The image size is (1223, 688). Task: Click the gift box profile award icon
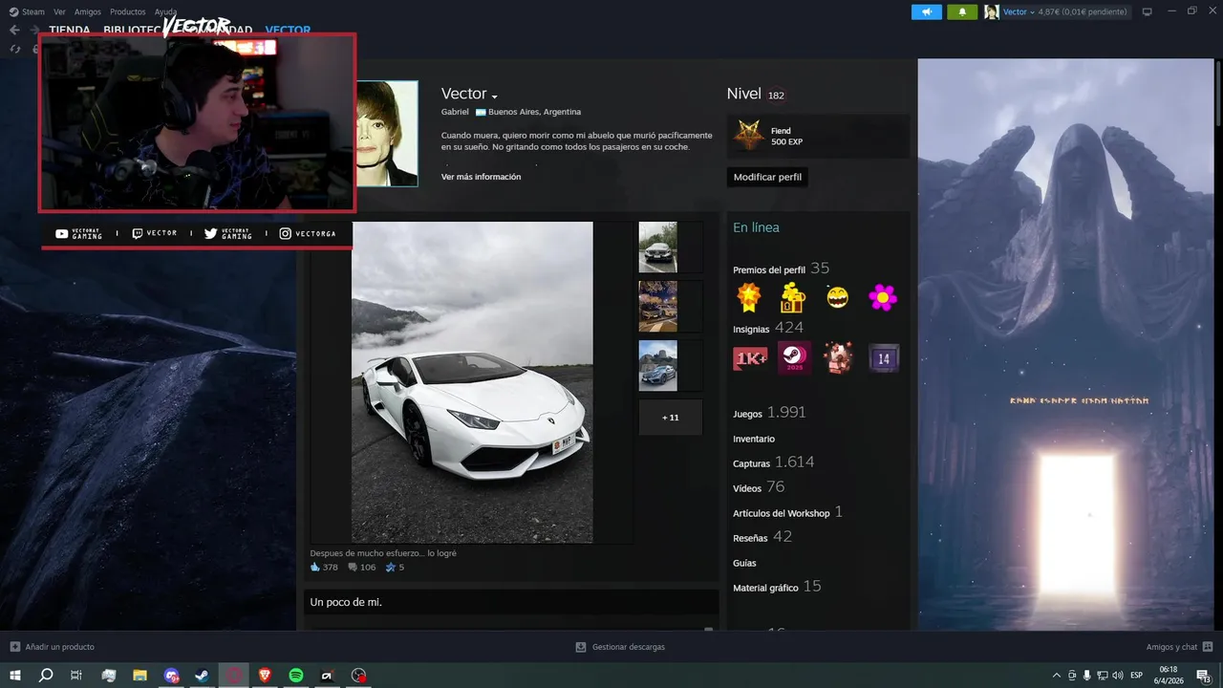793,297
